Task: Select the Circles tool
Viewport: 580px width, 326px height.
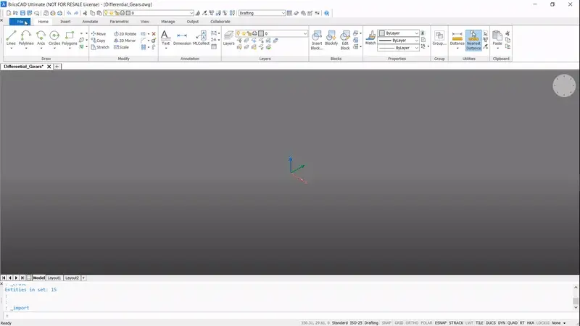Action: [54, 38]
